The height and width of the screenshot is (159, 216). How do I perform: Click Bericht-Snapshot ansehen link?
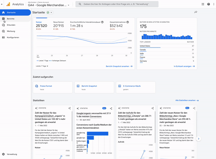coord(119,66)
